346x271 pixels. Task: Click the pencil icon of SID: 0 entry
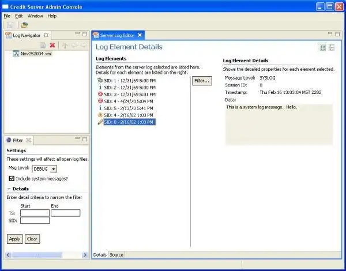point(100,122)
